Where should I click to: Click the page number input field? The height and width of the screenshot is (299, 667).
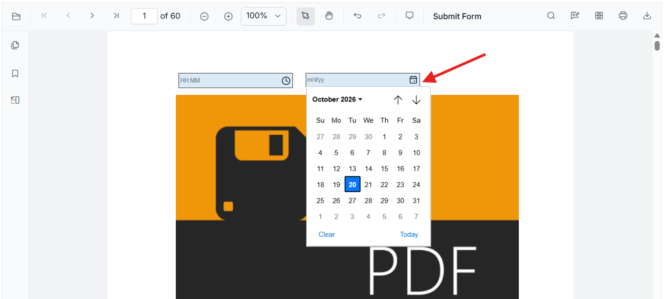[x=144, y=16]
